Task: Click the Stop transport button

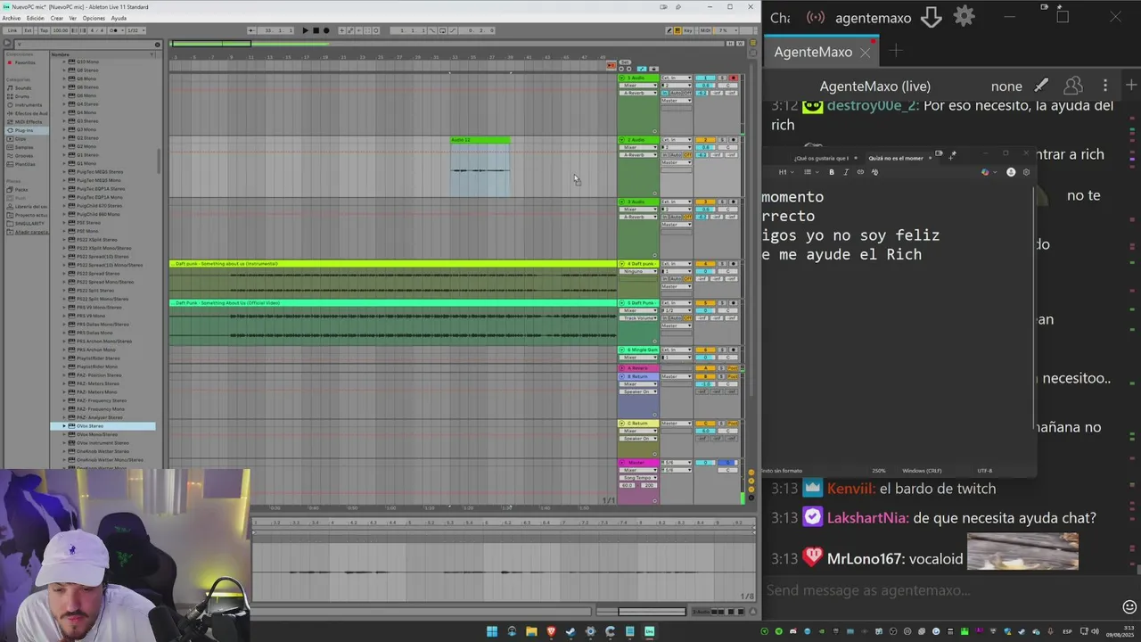Action: coord(316,30)
